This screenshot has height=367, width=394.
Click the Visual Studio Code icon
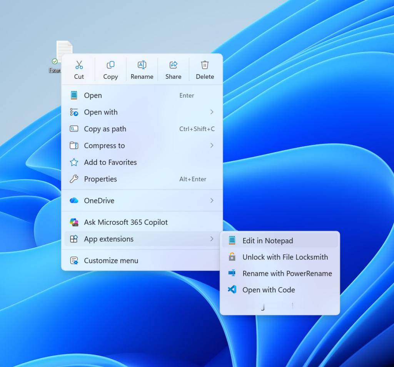coord(232,289)
